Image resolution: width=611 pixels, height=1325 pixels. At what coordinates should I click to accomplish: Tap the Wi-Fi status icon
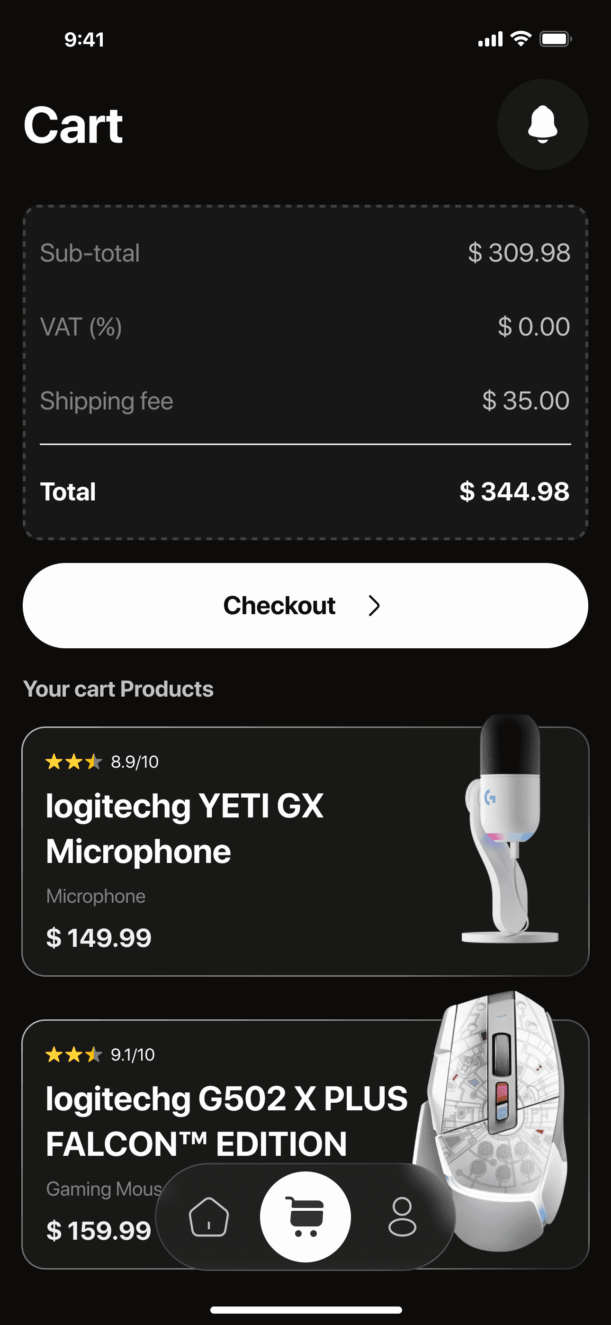coord(521,38)
